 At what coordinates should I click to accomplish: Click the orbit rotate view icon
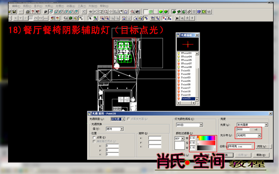click(x=126, y=12)
